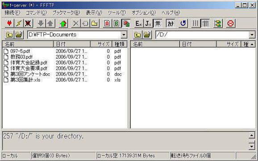The width and height of the screenshot is (258, 161).
Task: Click the green mirroring upload icon
Action: tap(63, 23)
